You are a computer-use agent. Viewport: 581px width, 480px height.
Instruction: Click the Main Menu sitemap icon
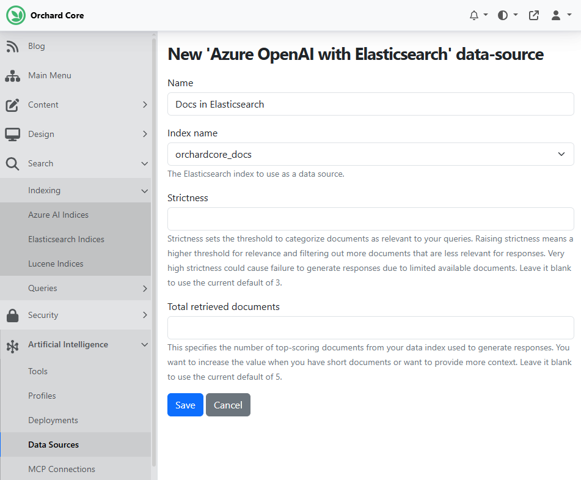click(x=12, y=76)
